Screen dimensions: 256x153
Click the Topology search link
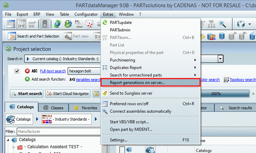[243, 80]
